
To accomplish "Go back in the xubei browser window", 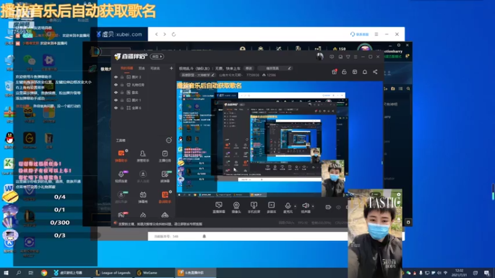I will point(157,34).
